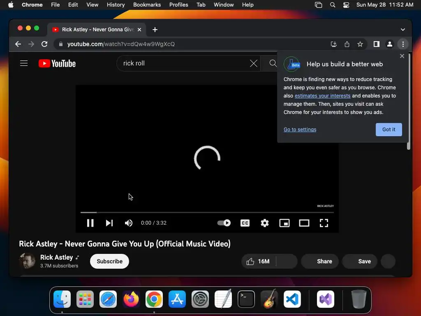Screen dimensions: 421x316
Task: Open App Store from the Dock
Action: [177, 299]
